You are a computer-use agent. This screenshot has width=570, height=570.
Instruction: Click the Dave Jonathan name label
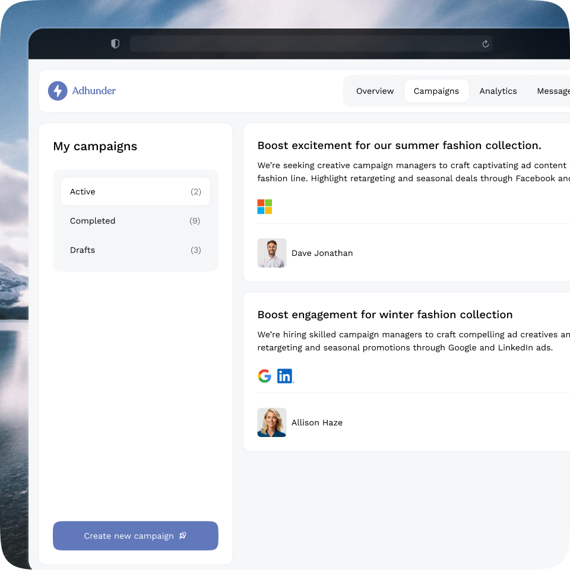(x=322, y=254)
